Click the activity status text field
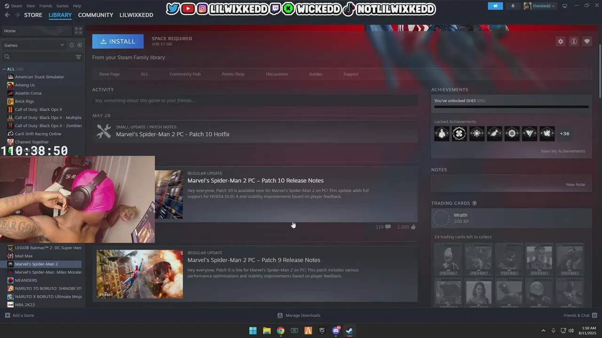This screenshot has height=338, width=602. (255, 100)
